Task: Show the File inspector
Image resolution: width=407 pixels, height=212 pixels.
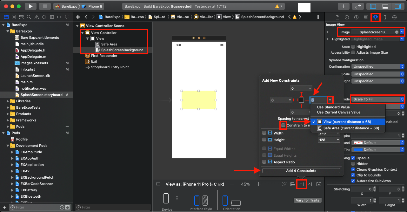Action: pos(337,17)
